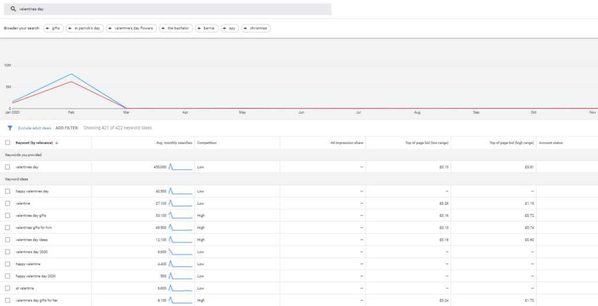Sort by Keyword (by relevance) column header
This screenshot has width=598, height=306.
pos(34,143)
